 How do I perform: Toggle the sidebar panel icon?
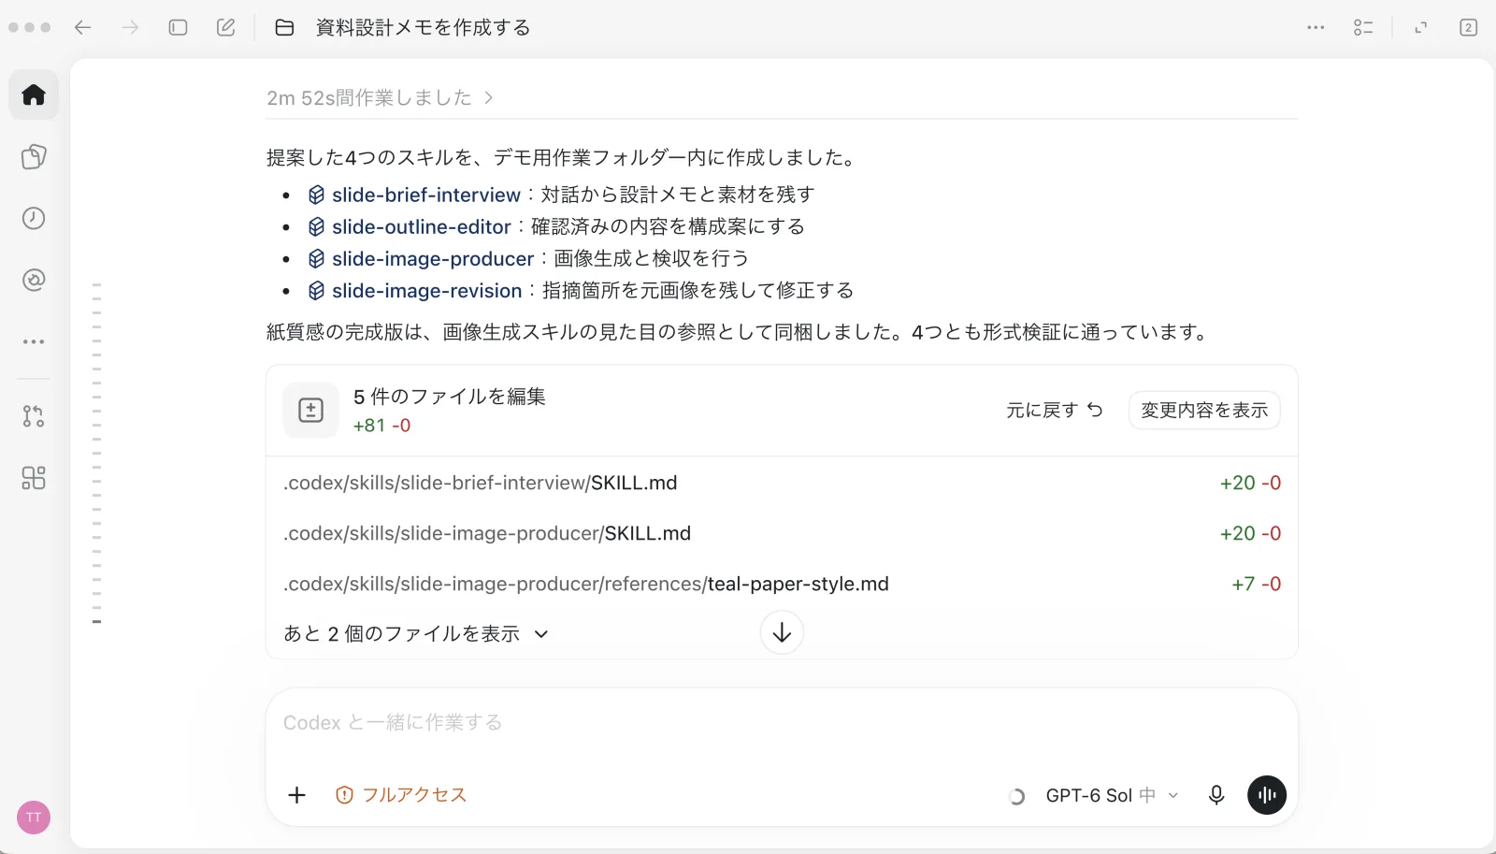(x=178, y=27)
